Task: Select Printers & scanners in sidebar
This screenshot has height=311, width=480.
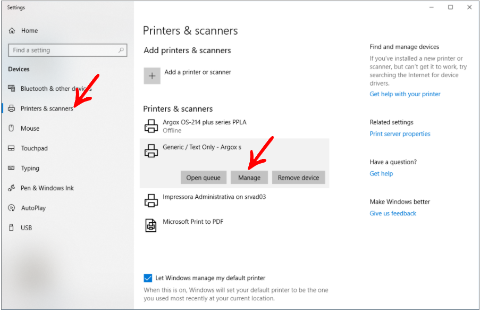Action: (47, 108)
